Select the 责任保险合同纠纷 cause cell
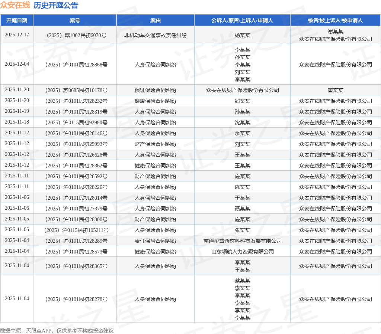The width and height of the screenshot is (381, 334). tap(155, 241)
